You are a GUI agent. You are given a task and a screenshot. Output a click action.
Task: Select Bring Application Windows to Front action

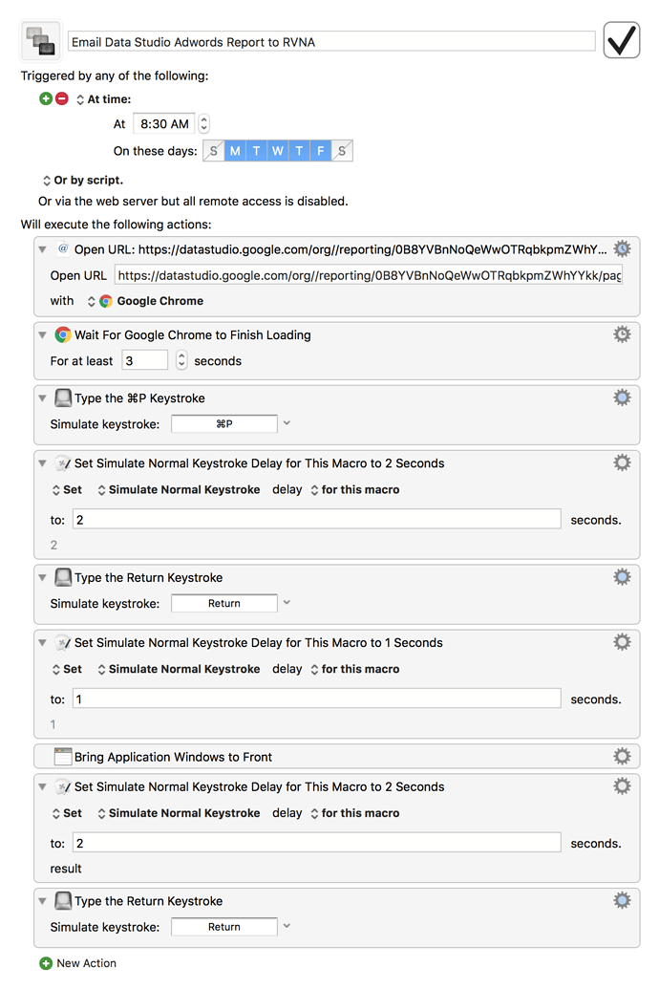tap(337, 756)
